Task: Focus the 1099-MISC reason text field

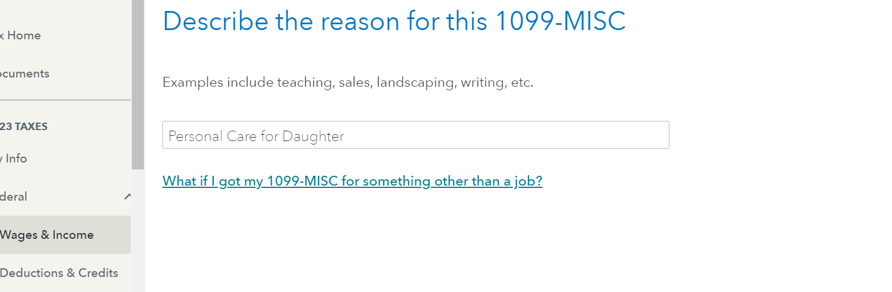Action: click(x=415, y=135)
